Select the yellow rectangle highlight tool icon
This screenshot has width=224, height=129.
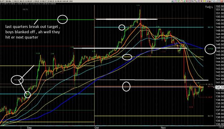coord(204,1)
